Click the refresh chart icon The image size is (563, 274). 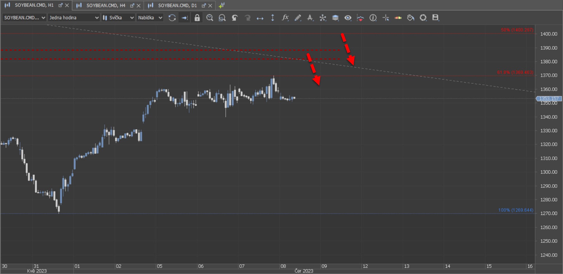(x=172, y=18)
